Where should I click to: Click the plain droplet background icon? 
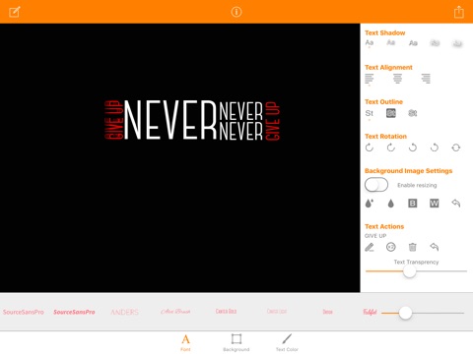(x=390, y=204)
